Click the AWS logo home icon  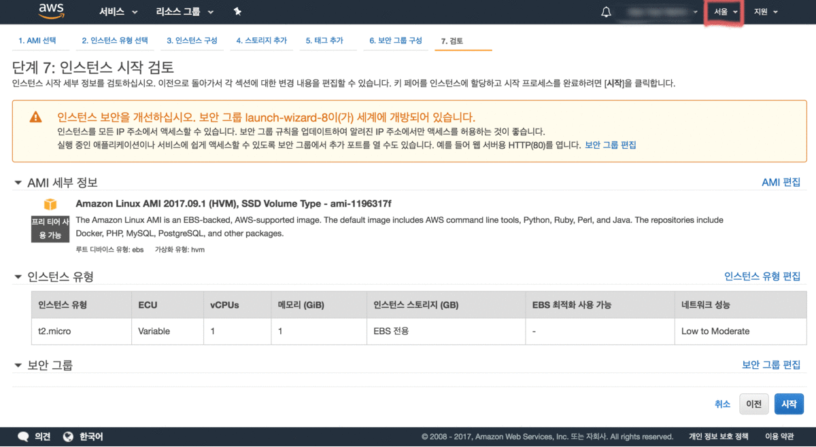click(51, 11)
